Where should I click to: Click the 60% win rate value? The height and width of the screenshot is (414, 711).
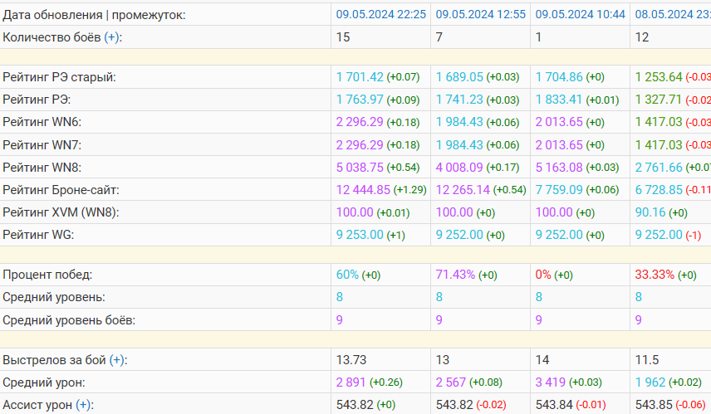coord(346,275)
